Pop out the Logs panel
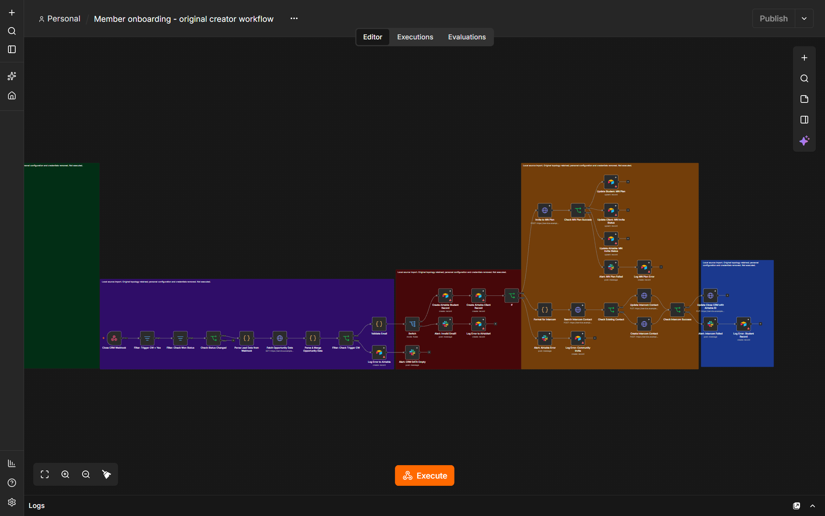 coord(796,506)
